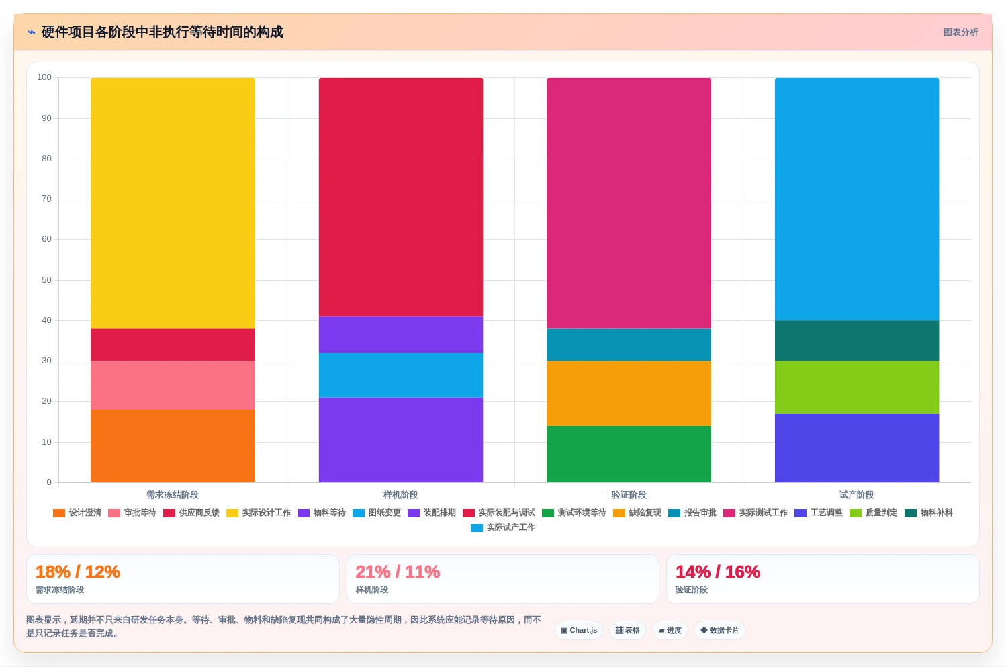Click the 需求冻结阶段 x-axis label

(x=173, y=495)
